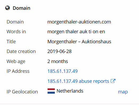Click the globe icon beside Domain heading
Screen dimensions: 139x105
pos(7,8)
